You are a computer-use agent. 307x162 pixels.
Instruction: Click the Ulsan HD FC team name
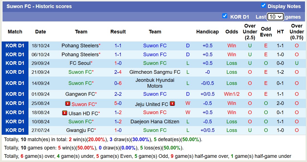[x=83, y=113]
